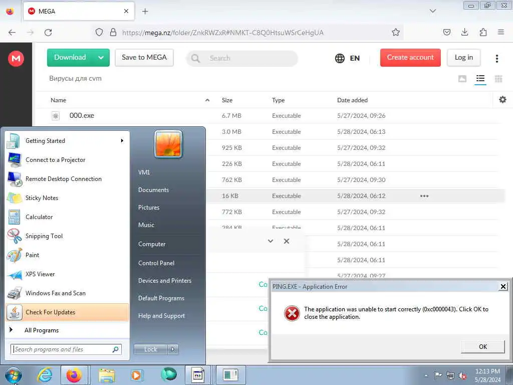The height and width of the screenshot is (385, 513).
Task: Expand Getting Started submenu arrow
Action: (x=122, y=141)
